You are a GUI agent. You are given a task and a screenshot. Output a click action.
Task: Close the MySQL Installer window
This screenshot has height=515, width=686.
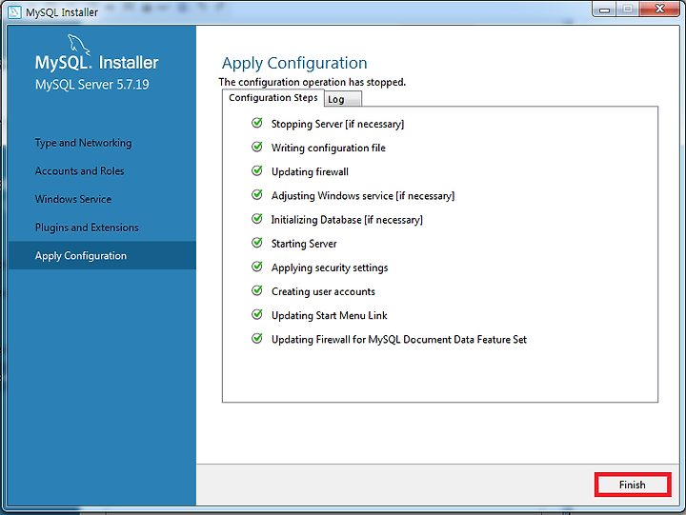tap(659, 10)
